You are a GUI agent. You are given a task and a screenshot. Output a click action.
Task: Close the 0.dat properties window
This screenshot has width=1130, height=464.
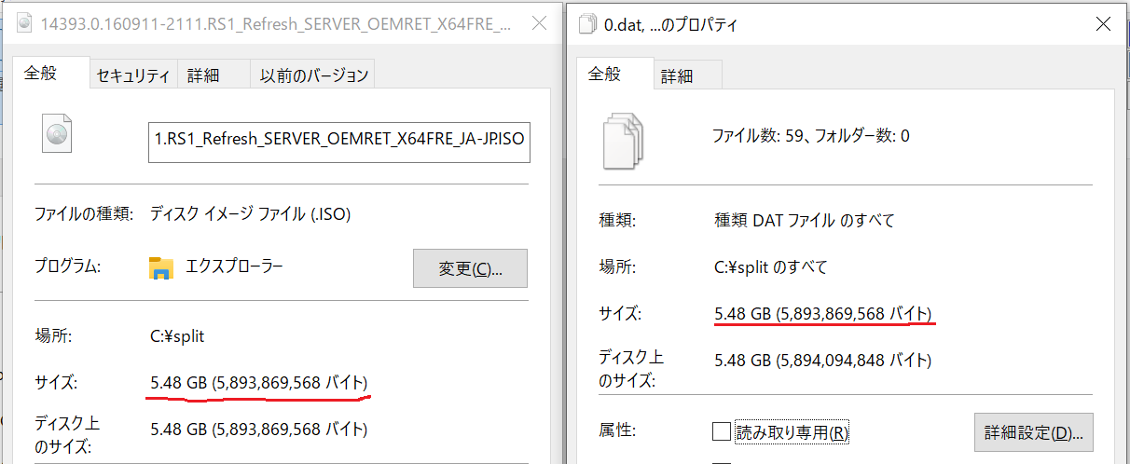click(1103, 25)
